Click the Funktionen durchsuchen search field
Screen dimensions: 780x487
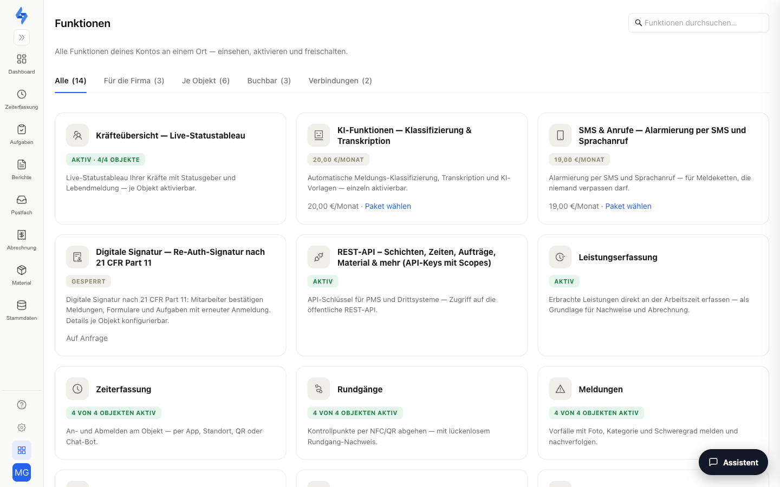coord(699,23)
